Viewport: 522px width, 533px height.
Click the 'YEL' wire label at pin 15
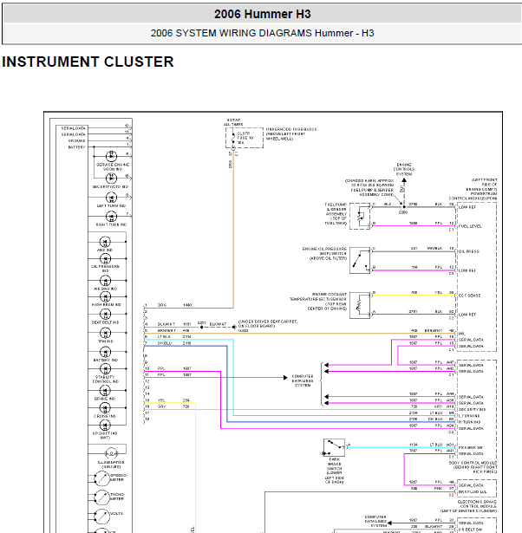pyautogui.click(x=161, y=400)
